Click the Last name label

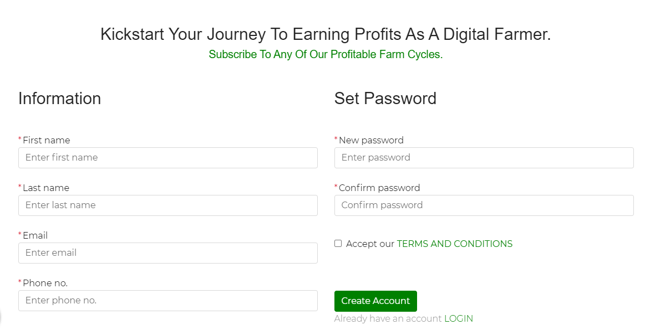point(46,188)
